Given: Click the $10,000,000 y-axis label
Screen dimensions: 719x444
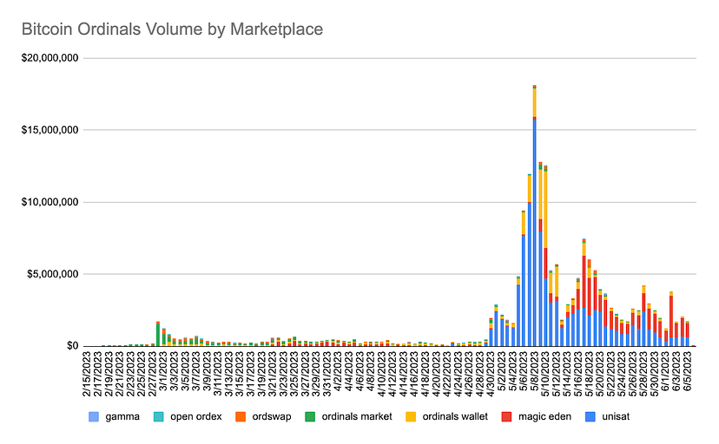Looking at the screenshot, I should (50, 202).
